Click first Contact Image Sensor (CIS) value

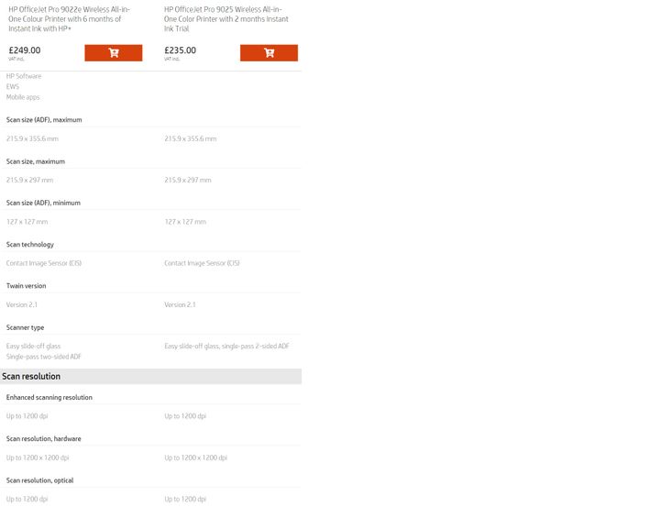click(x=44, y=263)
